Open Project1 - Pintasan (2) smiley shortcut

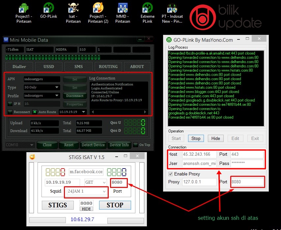coord(98,13)
